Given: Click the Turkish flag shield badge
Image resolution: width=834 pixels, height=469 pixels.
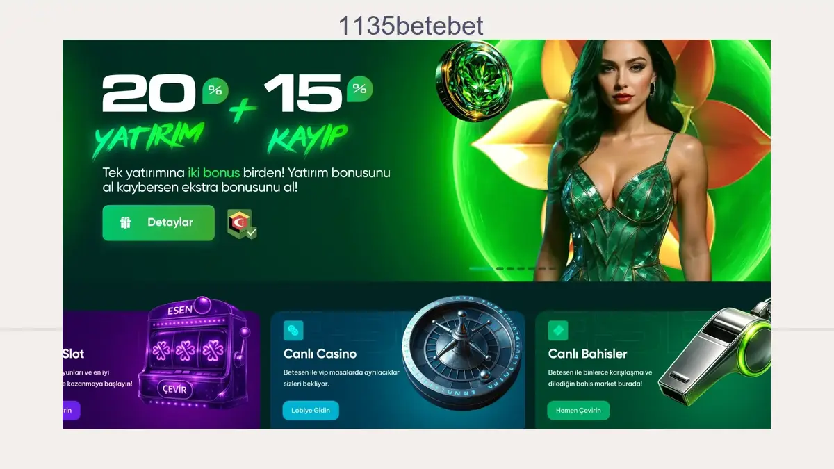Looking at the screenshot, I should click(x=242, y=224).
